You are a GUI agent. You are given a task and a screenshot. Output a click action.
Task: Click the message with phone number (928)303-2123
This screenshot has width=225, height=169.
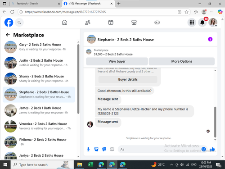(144, 111)
